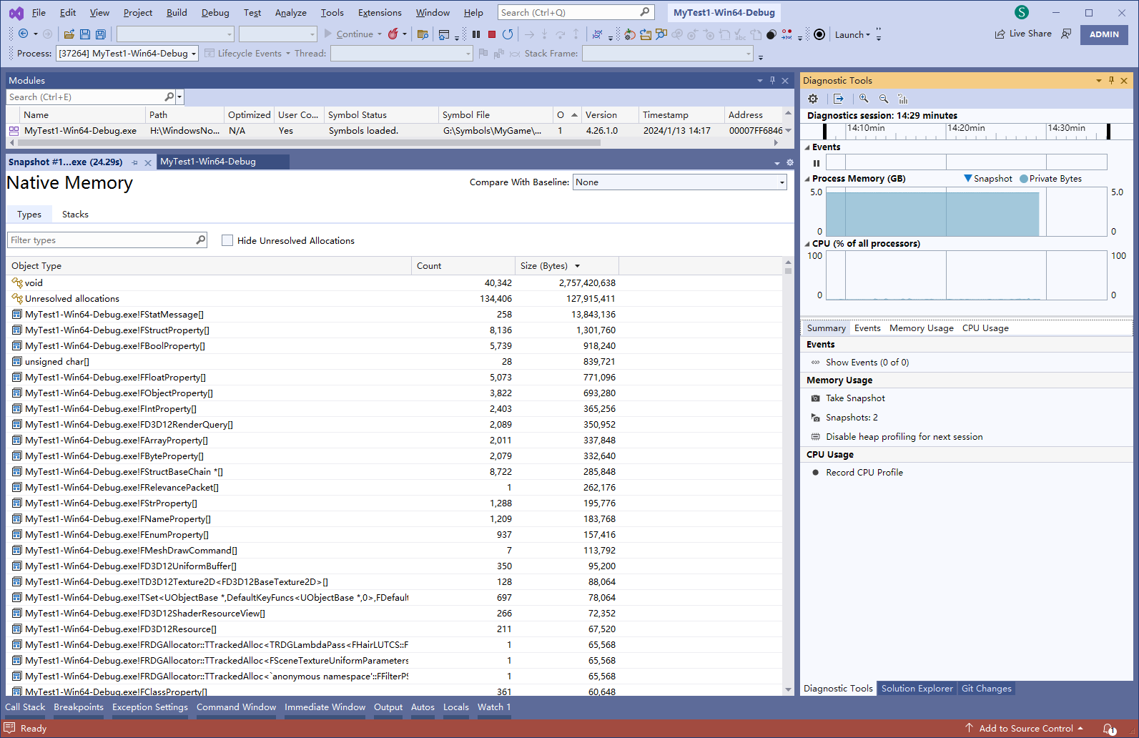This screenshot has width=1139, height=738.
Task: Click the Hot Reload flame icon
Action: tap(393, 34)
